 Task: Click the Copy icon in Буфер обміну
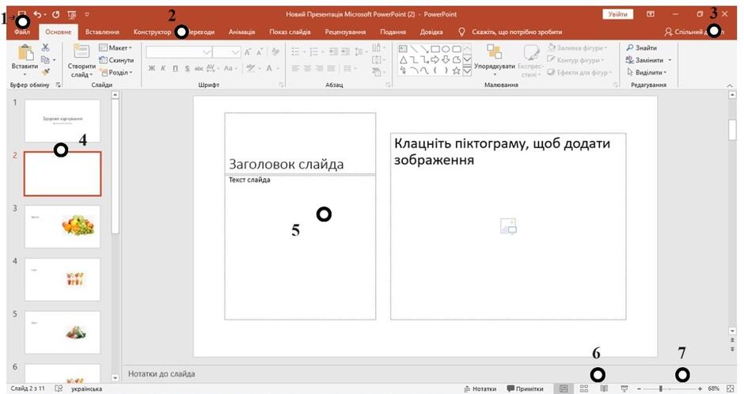[46, 60]
